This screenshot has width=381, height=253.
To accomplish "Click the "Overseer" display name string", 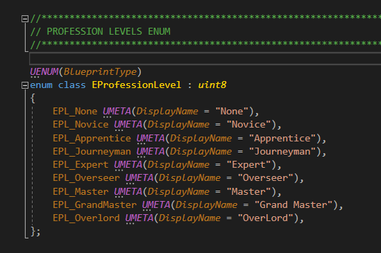I will click(266, 177).
